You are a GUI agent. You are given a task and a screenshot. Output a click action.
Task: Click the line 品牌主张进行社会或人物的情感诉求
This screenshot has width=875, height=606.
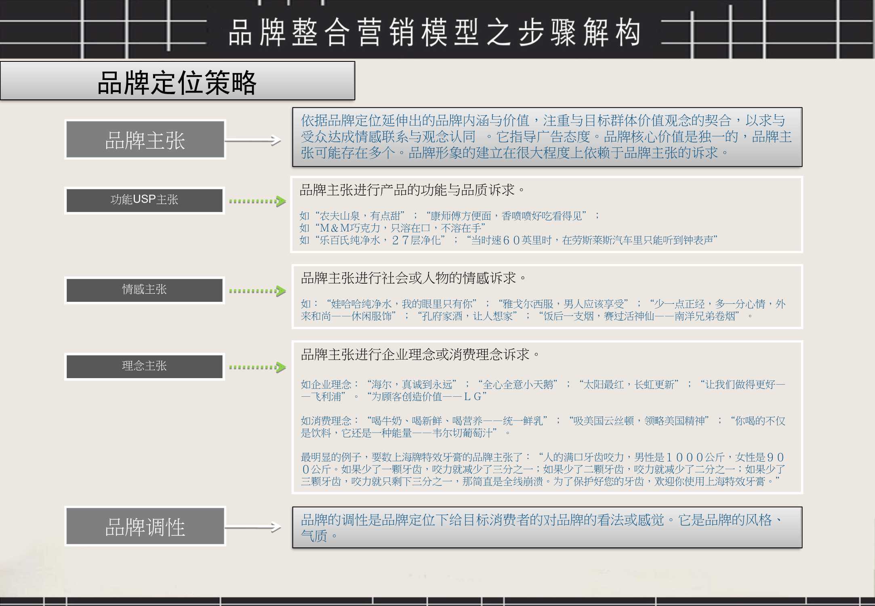pyautogui.click(x=414, y=278)
